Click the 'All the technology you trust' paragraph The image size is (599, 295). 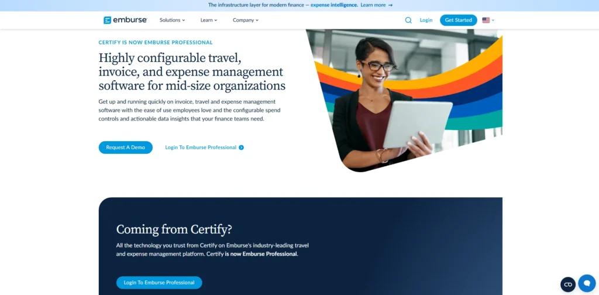(x=212, y=249)
